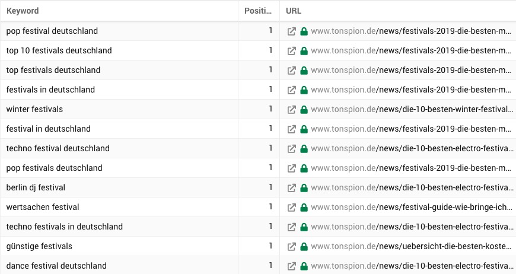Click green lock icon in techno festival deutschland row
Image resolution: width=516 pixels, height=274 pixels.
point(304,149)
